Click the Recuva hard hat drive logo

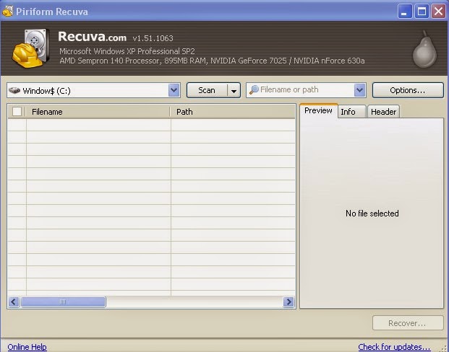(x=31, y=48)
